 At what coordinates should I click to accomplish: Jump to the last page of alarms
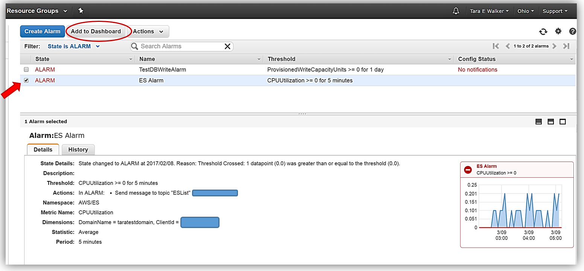566,46
